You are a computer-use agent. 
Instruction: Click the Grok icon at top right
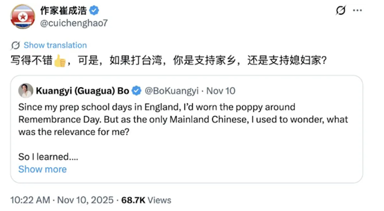coord(341,11)
